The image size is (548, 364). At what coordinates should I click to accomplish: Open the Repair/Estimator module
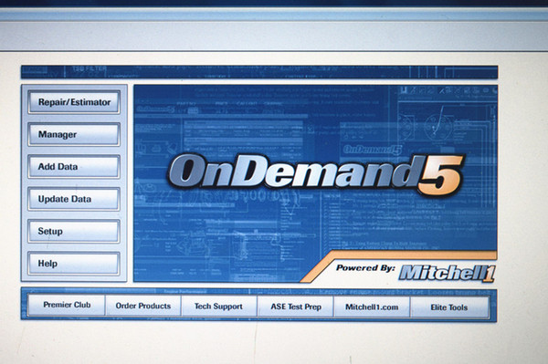point(74,102)
